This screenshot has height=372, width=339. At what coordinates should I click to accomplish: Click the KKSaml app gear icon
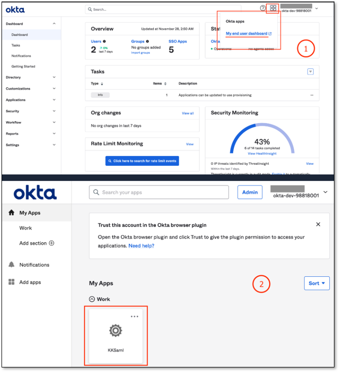click(115, 330)
